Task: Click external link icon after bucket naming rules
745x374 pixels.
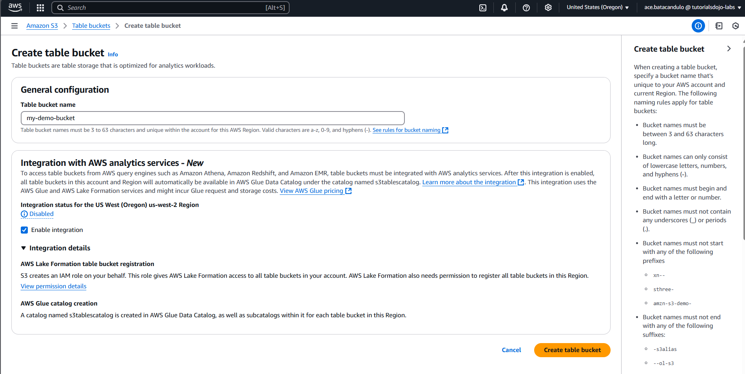Action: 445,130
